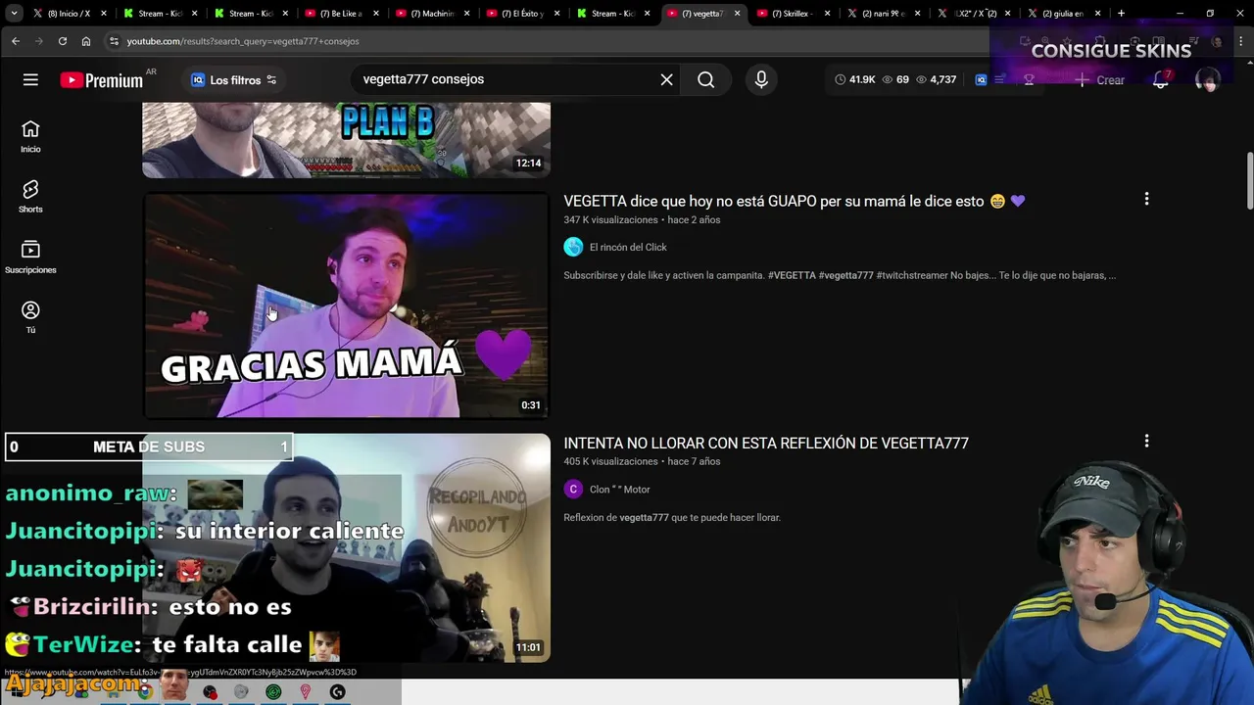
Task: Open VEGETTA dice que hoy no está GUAPO title
Action: (795, 201)
